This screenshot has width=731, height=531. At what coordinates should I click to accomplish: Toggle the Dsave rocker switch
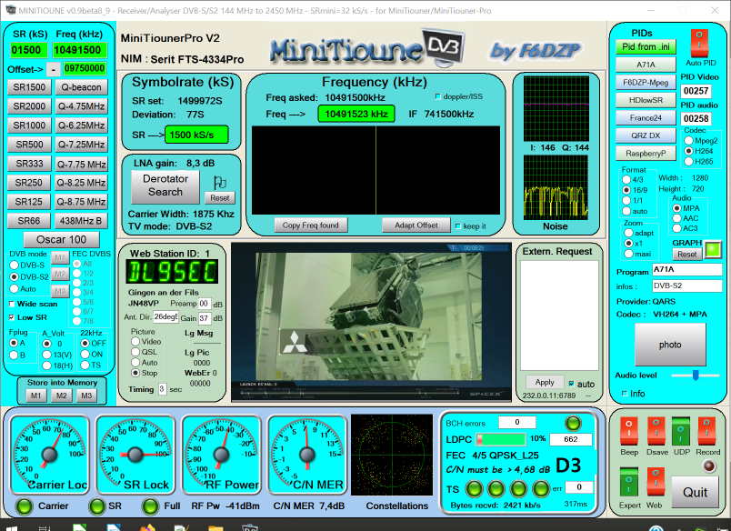point(656,432)
